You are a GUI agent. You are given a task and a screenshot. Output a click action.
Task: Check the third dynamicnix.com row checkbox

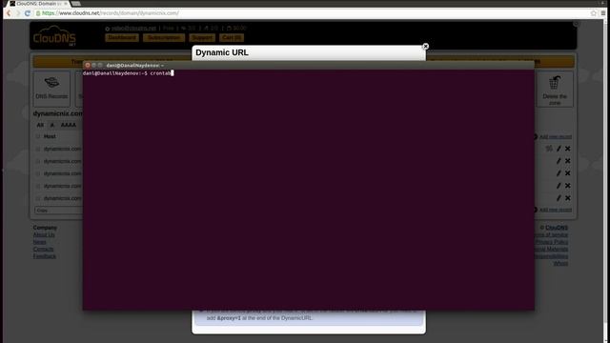[x=38, y=173]
